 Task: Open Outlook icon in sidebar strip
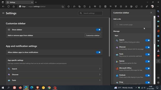point(158,36)
